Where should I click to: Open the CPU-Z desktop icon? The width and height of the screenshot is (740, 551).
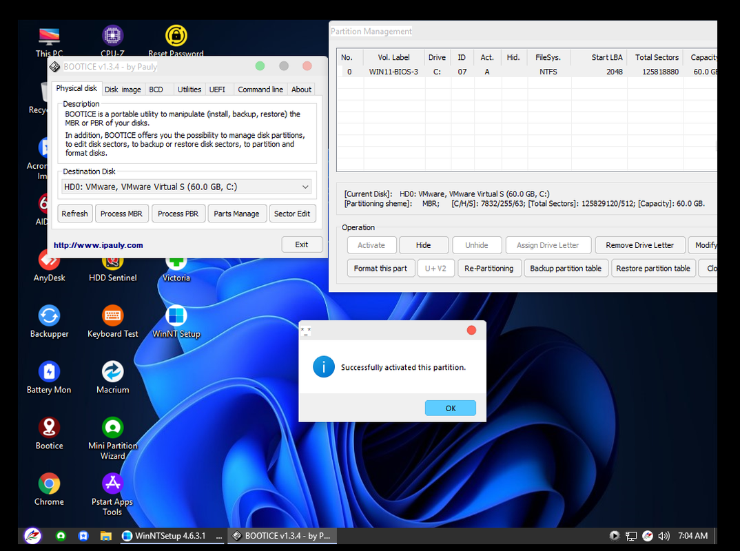pyautogui.click(x=112, y=40)
